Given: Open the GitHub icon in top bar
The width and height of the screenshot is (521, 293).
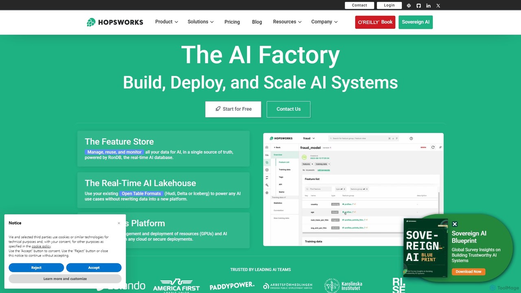Looking at the screenshot, I should click(x=418, y=6).
